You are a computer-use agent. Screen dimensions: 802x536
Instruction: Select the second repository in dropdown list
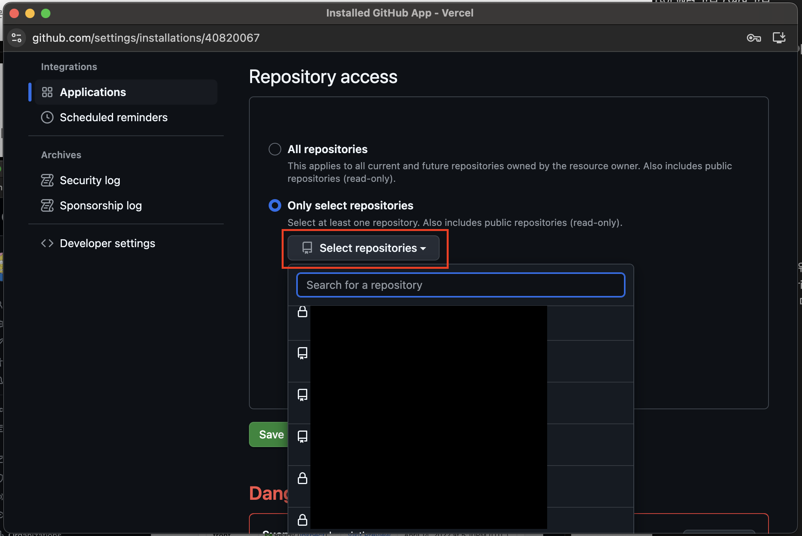(x=303, y=353)
